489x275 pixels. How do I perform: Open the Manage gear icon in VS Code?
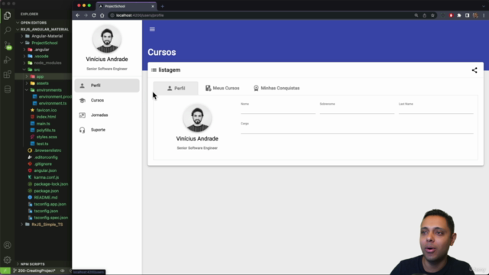click(7, 260)
